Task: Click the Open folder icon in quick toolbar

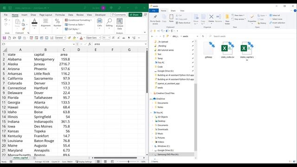Action: pos(14,38)
